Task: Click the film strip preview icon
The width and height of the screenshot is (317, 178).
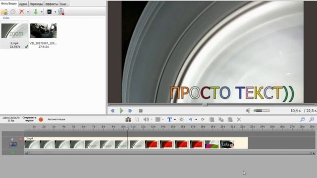Action: 50,12
